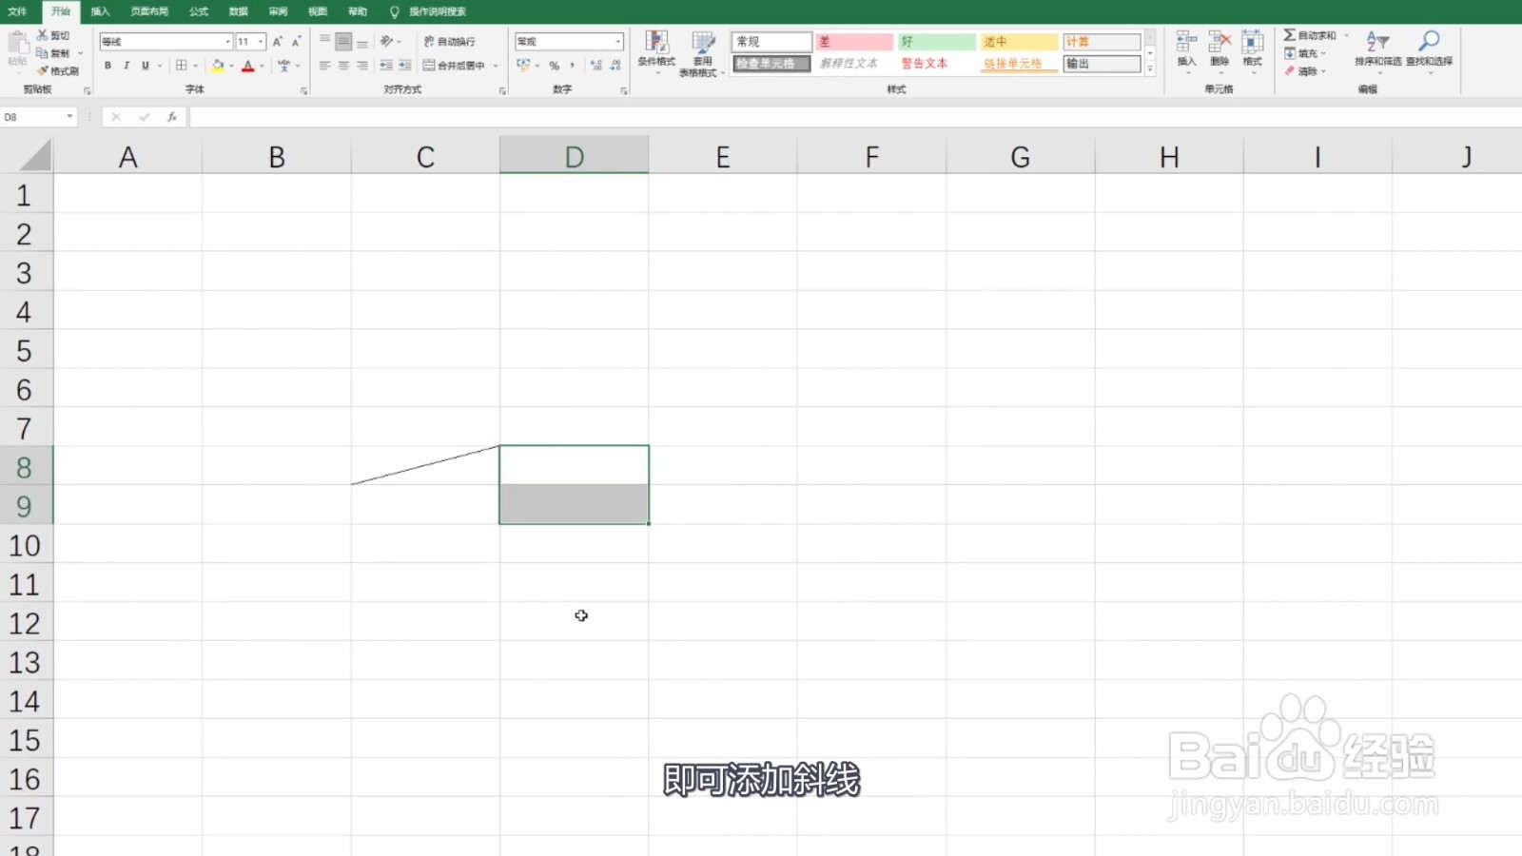Expand the cell styles gallery
Screen dimensions: 1522x856
pos(1150,68)
